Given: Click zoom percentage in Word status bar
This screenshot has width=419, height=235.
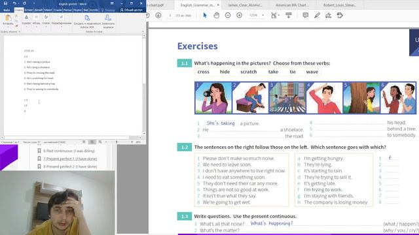Looking at the screenshot, I should pyautogui.click(x=138, y=142).
